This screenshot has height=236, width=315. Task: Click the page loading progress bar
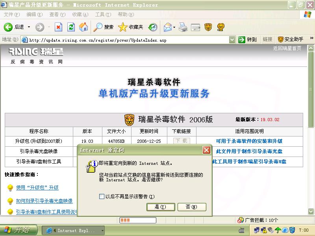[138, 220]
